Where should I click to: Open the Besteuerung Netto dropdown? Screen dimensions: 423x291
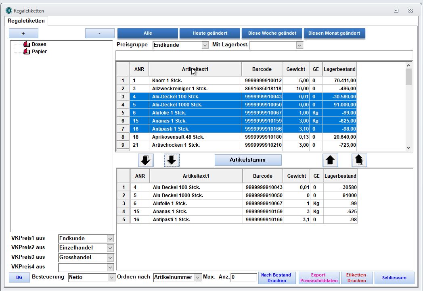[x=112, y=277]
